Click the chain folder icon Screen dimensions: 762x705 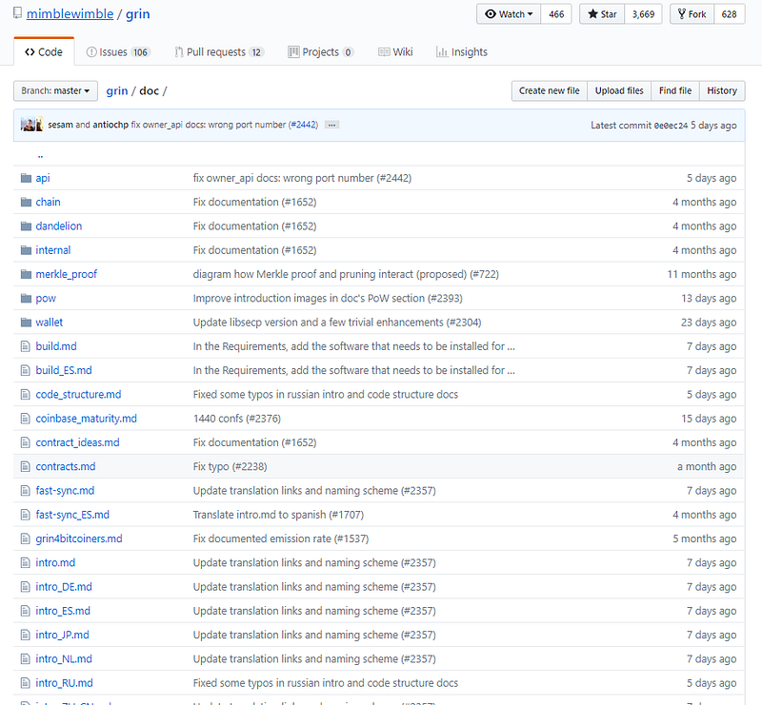point(26,202)
